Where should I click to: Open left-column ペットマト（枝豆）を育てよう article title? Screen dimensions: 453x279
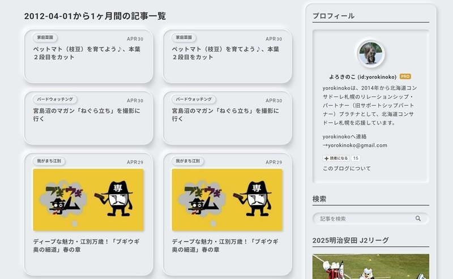[x=87, y=53]
